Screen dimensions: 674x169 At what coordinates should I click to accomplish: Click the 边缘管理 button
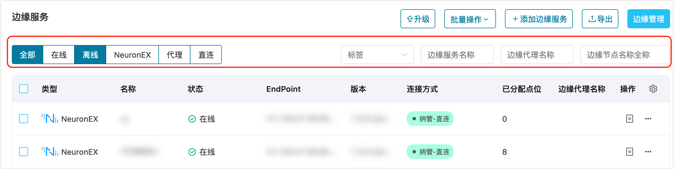648,19
